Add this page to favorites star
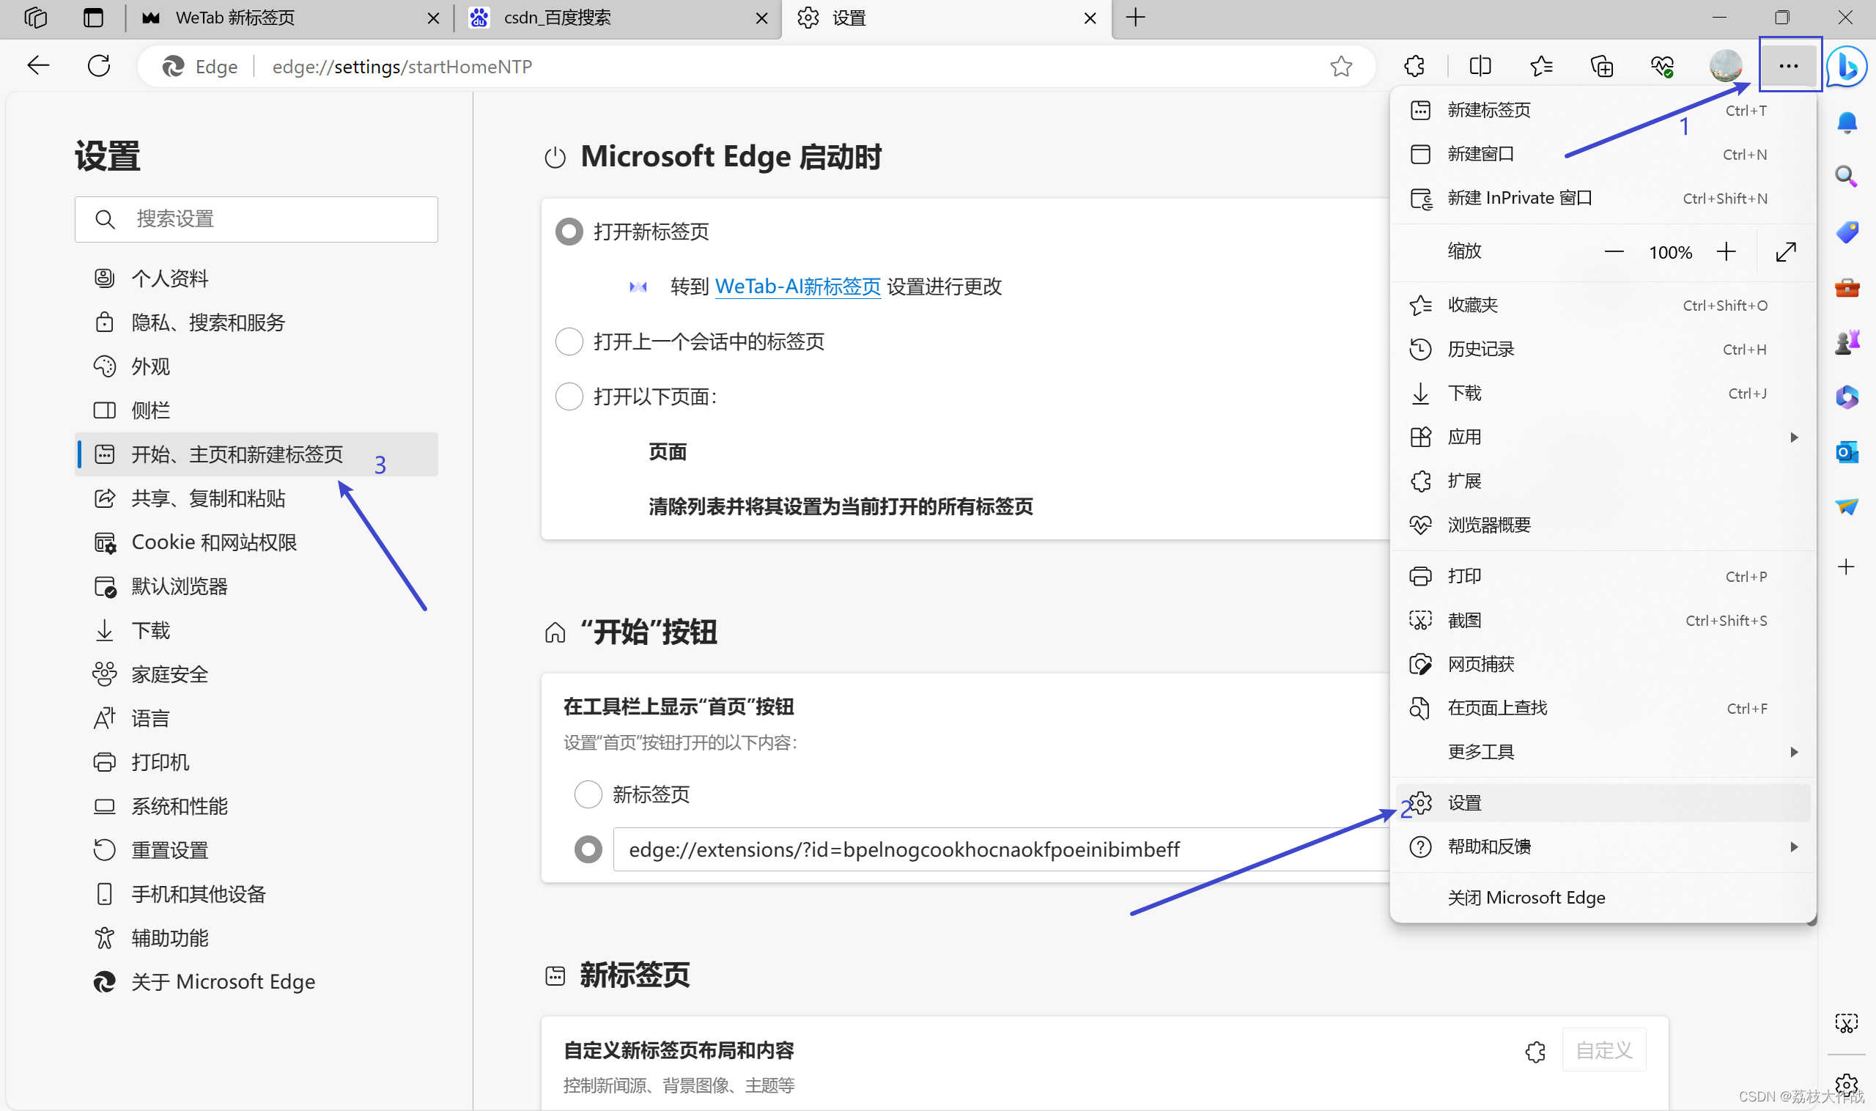The image size is (1876, 1111). coord(1341,67)
